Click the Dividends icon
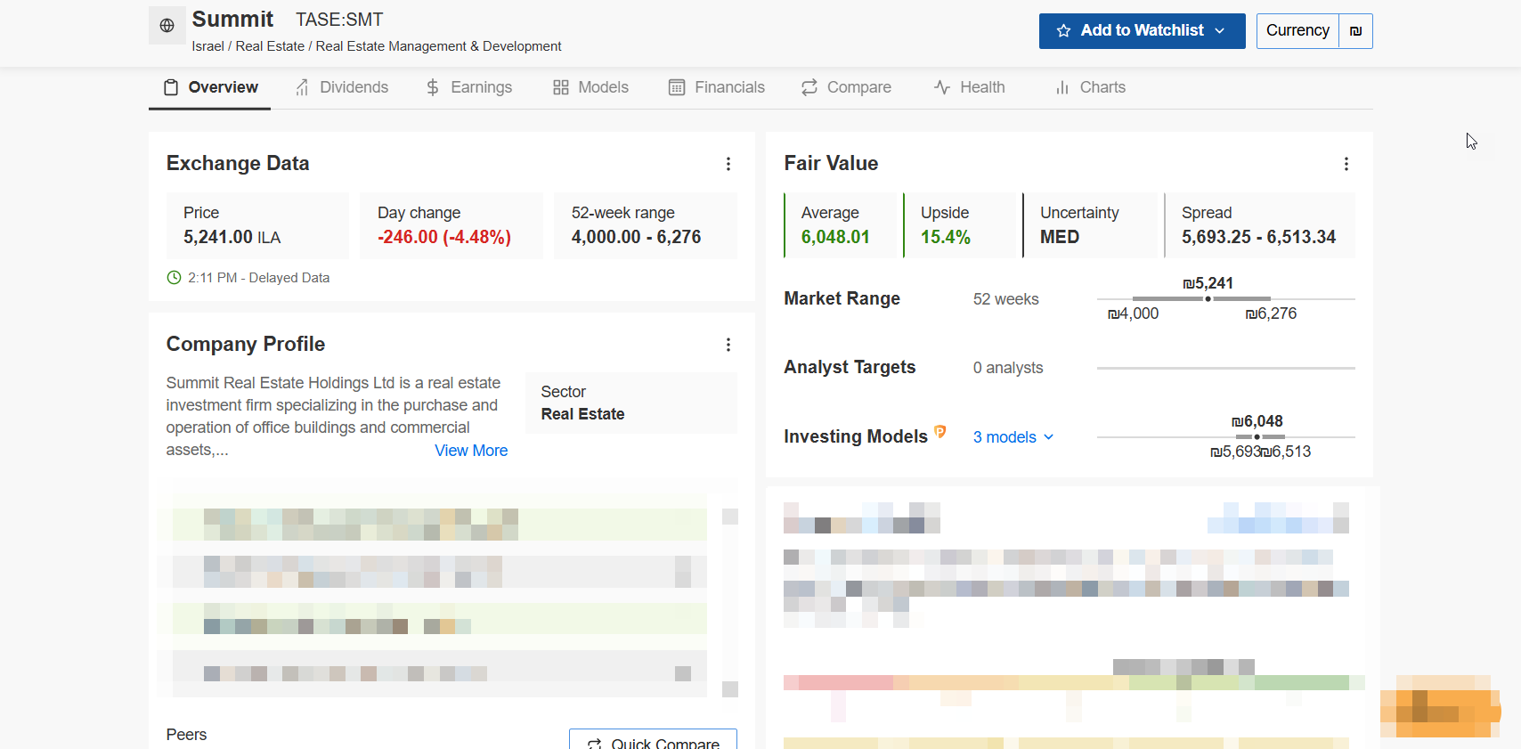Screen dimensions: 1521x749 [x=303, y=87]
